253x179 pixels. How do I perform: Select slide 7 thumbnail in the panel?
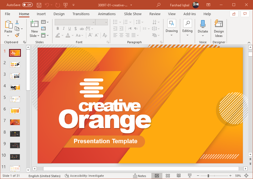[15, 122]
